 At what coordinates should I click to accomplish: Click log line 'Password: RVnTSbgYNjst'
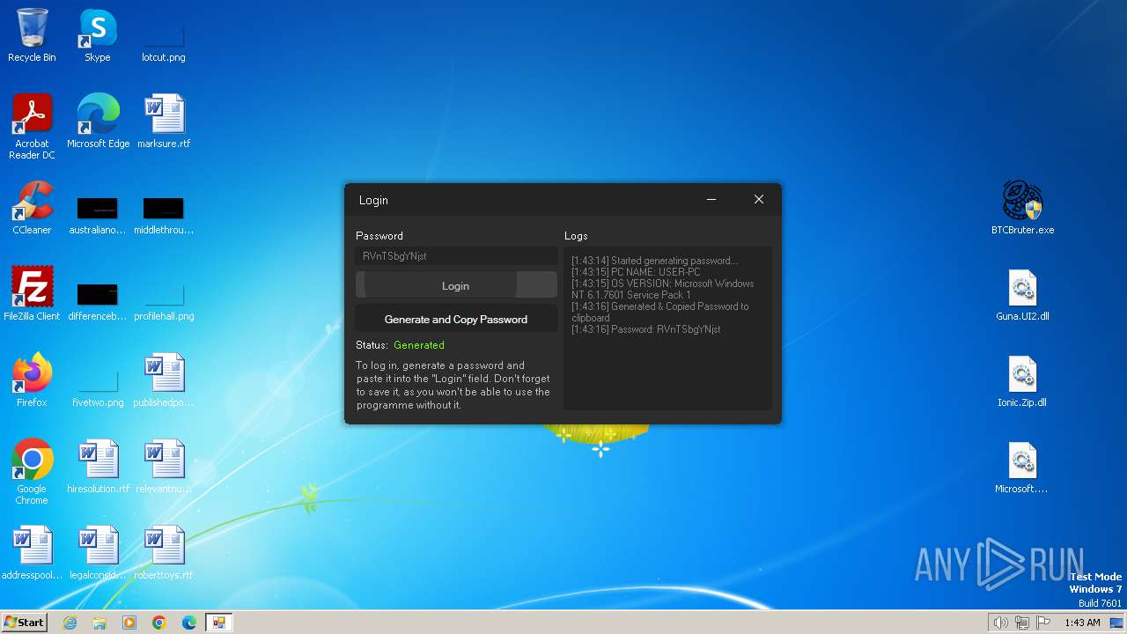coord(646,329)
